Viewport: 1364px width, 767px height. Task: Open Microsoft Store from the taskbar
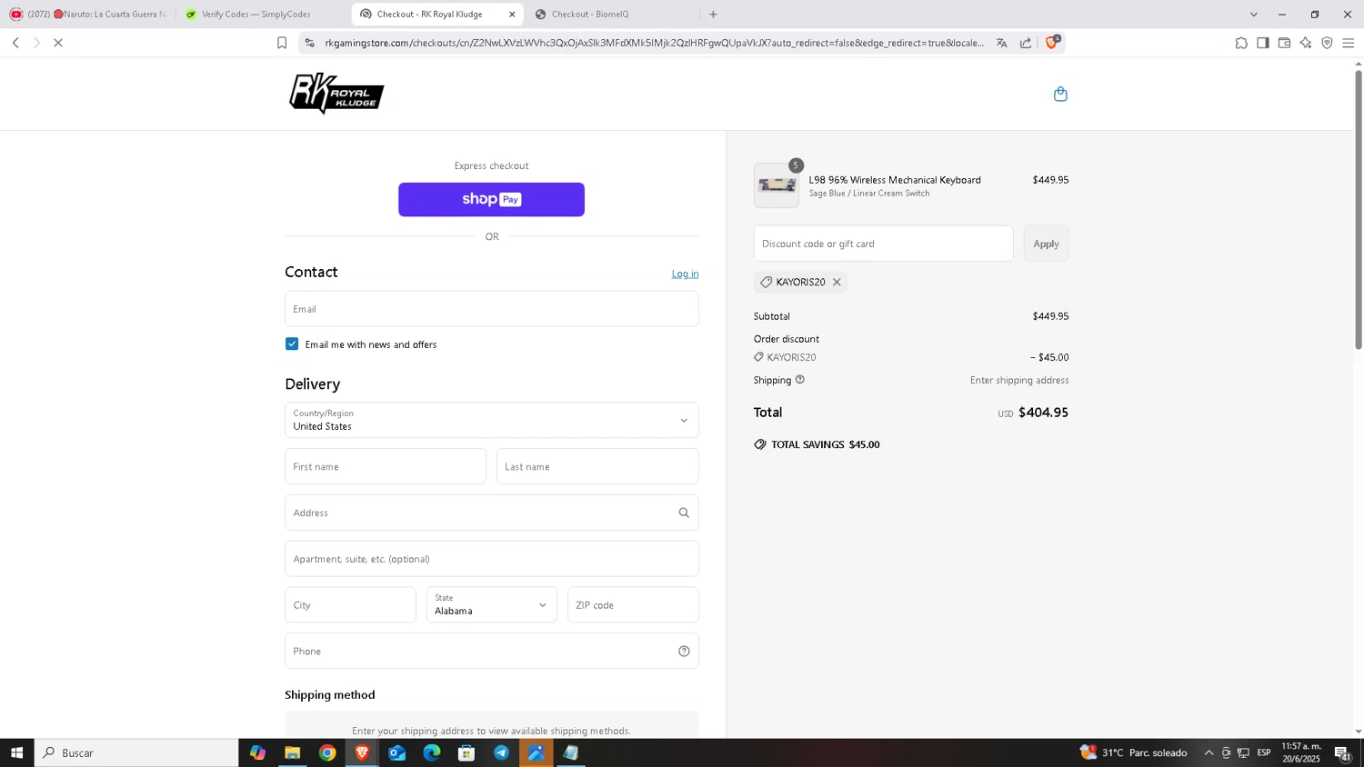pos(466,752)
